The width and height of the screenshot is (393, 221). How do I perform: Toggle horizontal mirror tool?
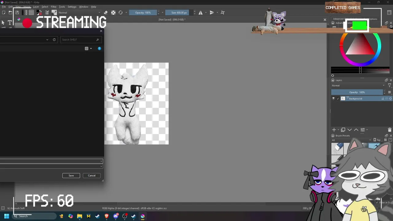tap(200, 13)
